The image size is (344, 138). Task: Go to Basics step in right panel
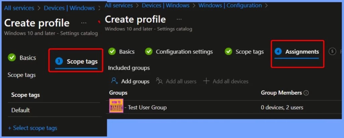127,52
